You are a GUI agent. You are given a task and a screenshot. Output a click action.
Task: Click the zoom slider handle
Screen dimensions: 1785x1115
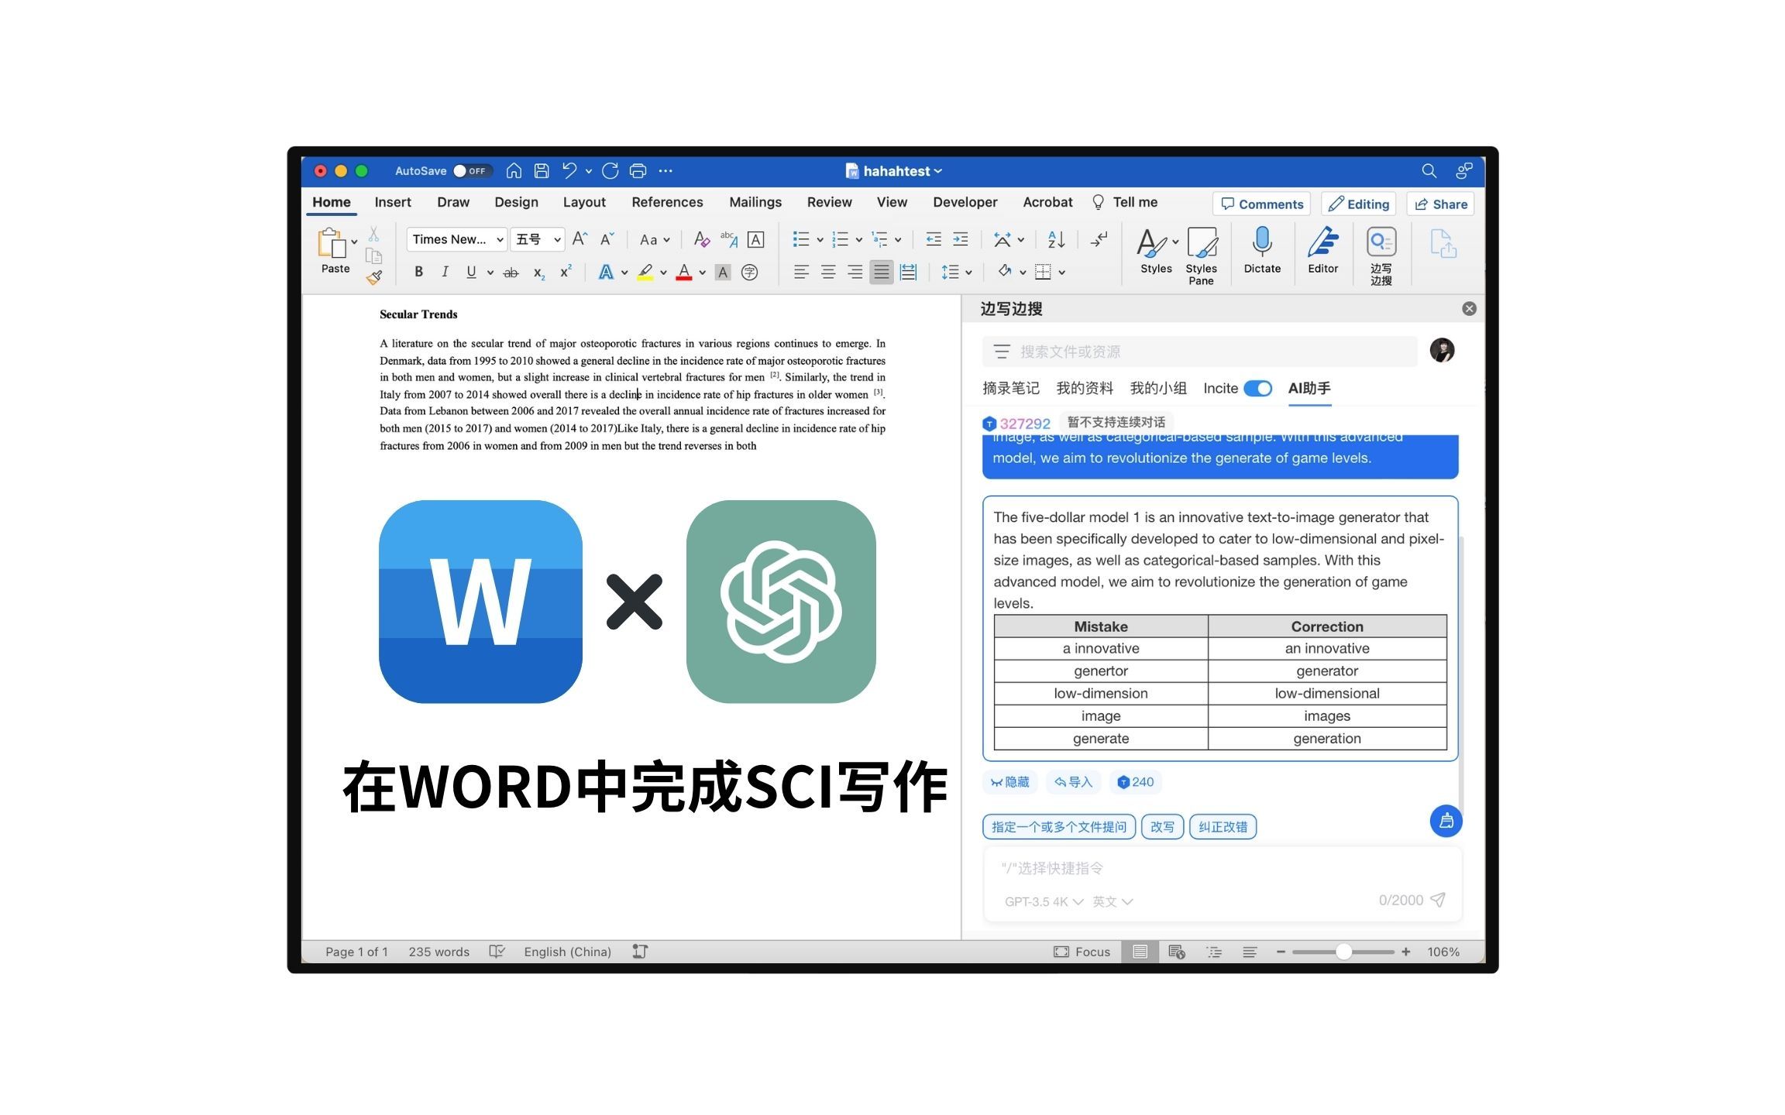click(1343, 952)
